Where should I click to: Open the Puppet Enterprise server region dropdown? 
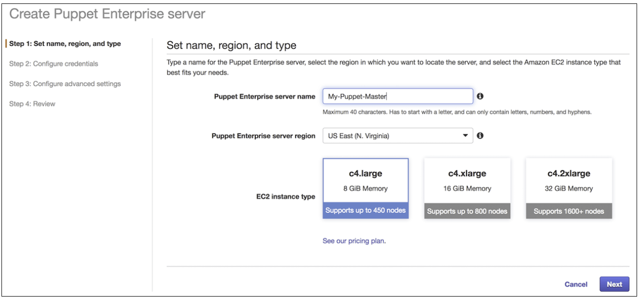(x=398, y=136)
